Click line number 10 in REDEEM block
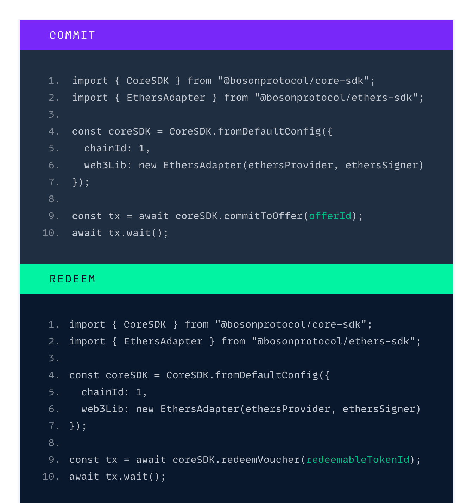473x503 pixels. pos(51,477)
